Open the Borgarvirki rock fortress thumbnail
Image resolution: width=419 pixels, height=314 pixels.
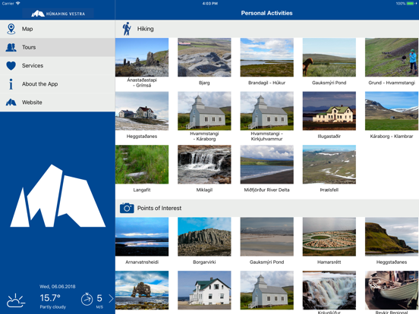point(204,237)
